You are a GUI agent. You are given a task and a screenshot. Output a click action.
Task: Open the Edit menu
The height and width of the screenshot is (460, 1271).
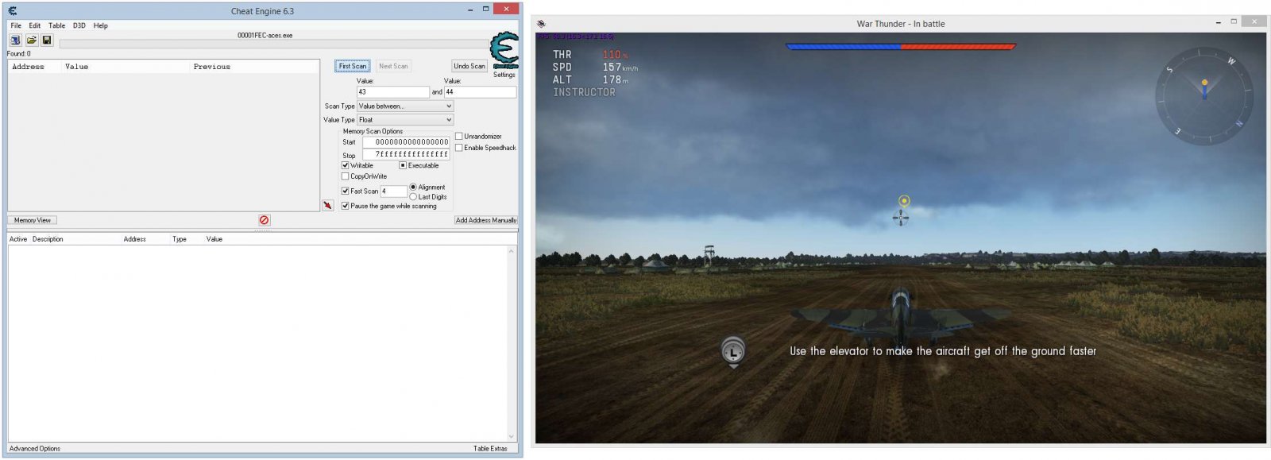click(x=35, y=25)
